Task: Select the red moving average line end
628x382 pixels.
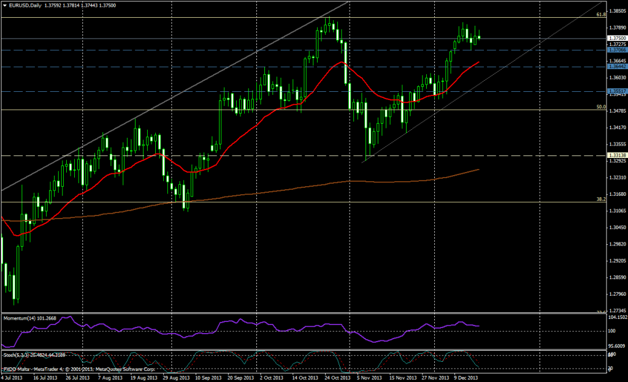Action: (477, 63)
